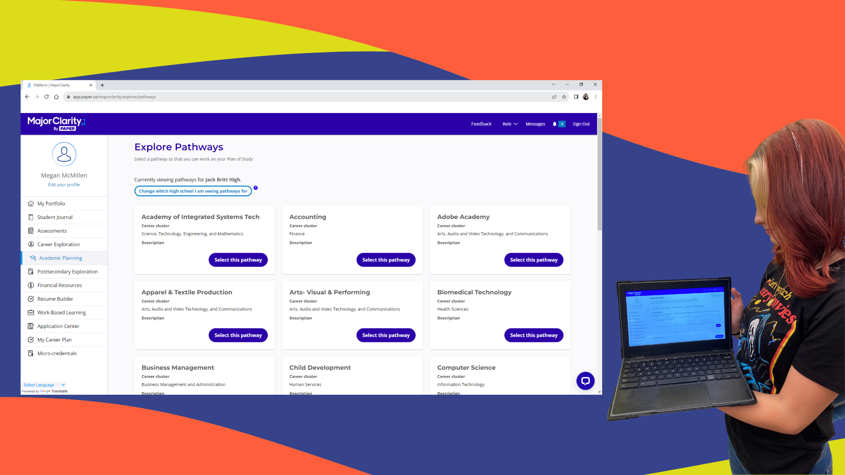The height and width of the screenshot is (475, 845).
Task: Toggle visibility of user profile details
Action: (x=64, y=153)
